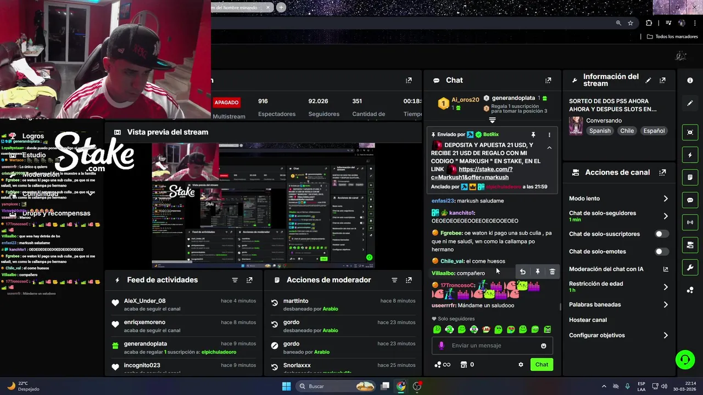Toggle the channel actions sidebar icon
The height and width of the screenshot is (395, 703).
point(690,245)
